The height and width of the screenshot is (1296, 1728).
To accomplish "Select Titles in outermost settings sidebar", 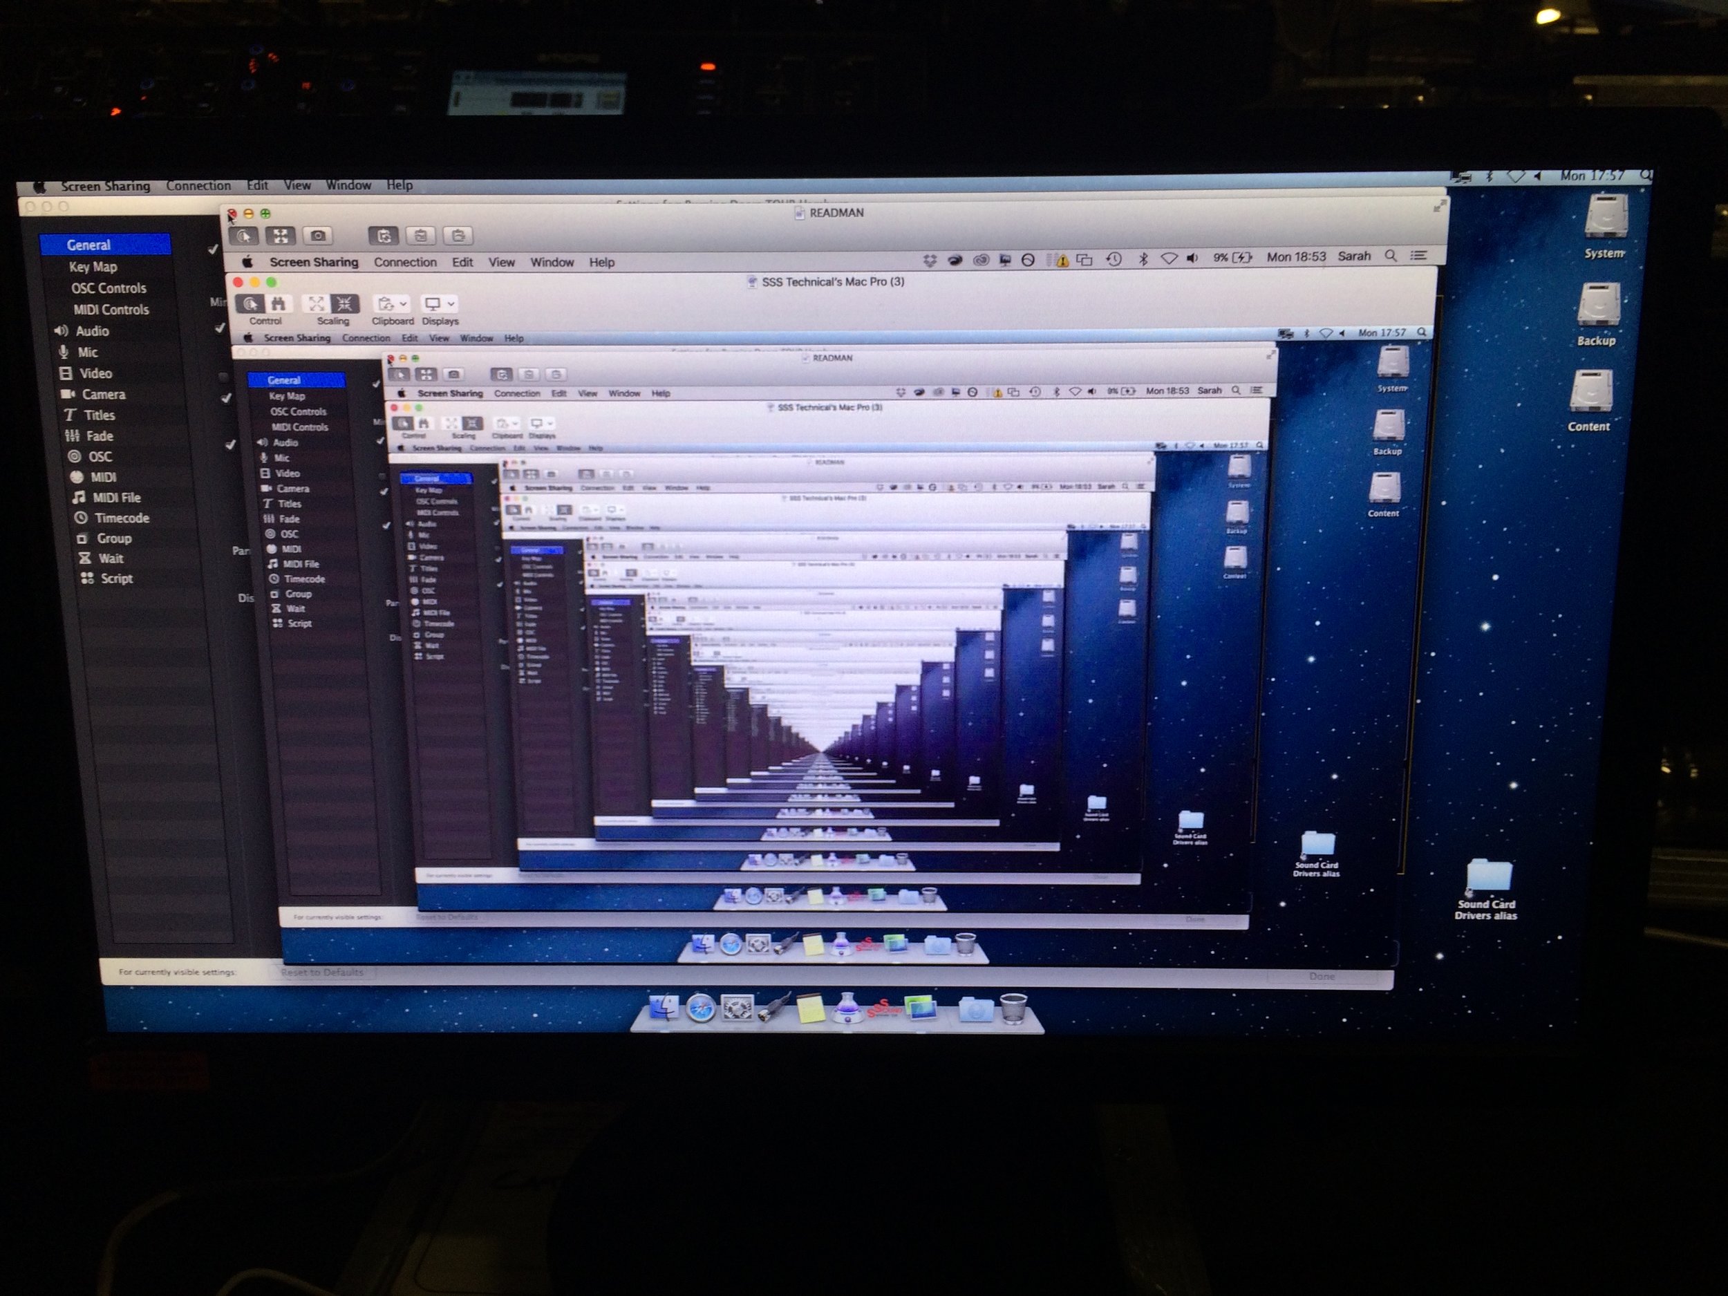I will [x=100, y=415].
